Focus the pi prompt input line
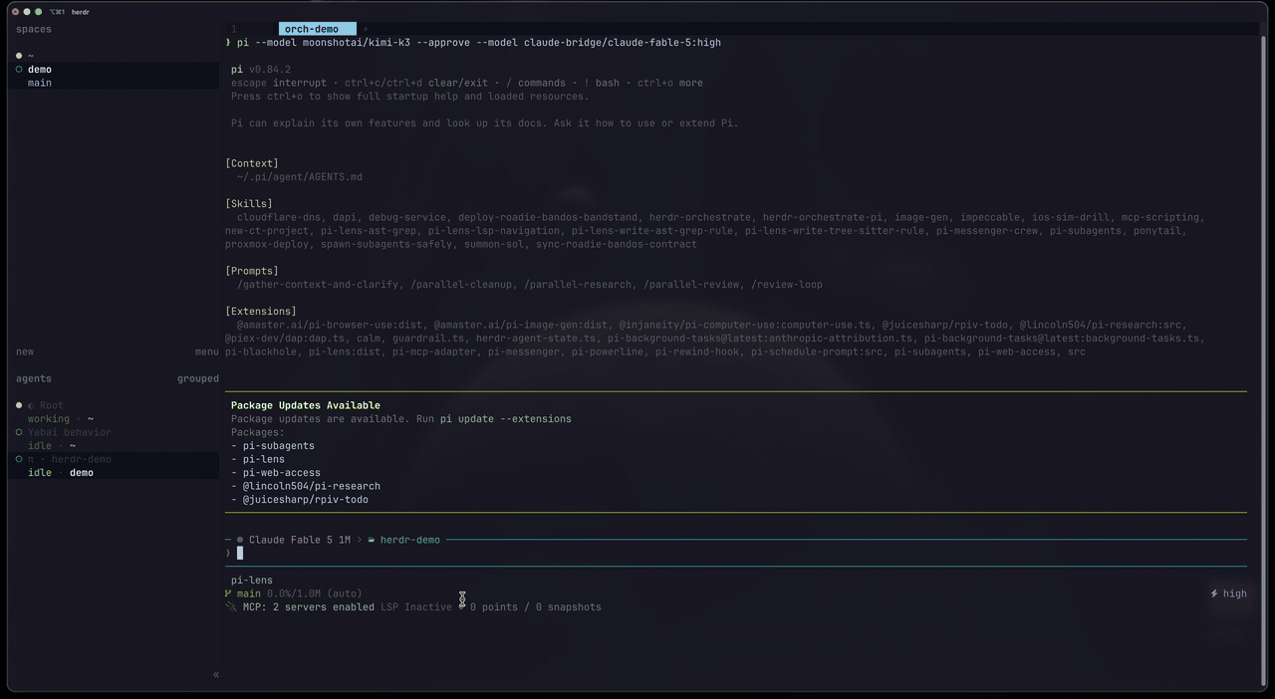The width and height of the screenshot is (1275, 699). coord(736,554)
